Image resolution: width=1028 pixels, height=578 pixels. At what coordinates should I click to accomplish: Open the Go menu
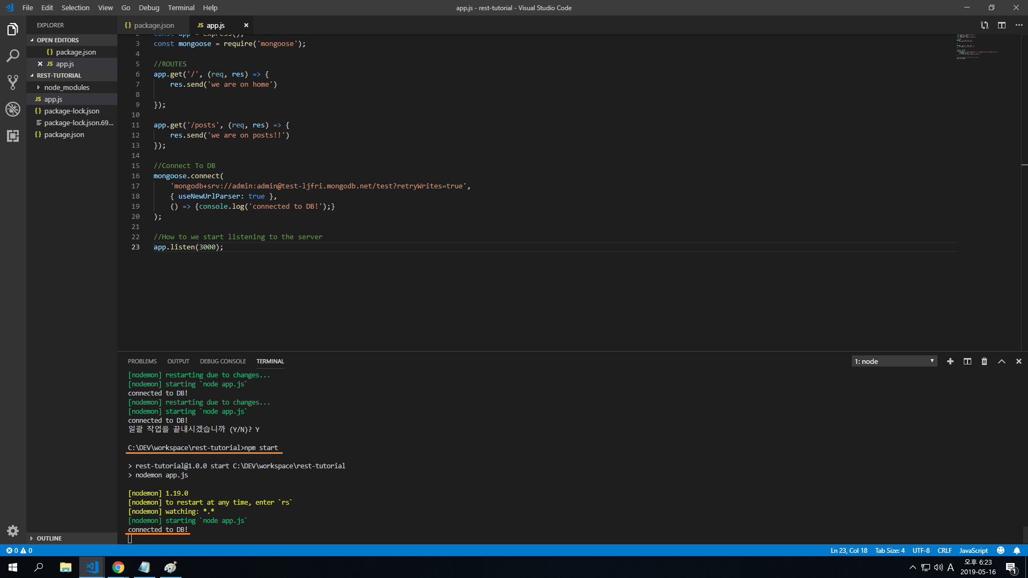[126, 7]
